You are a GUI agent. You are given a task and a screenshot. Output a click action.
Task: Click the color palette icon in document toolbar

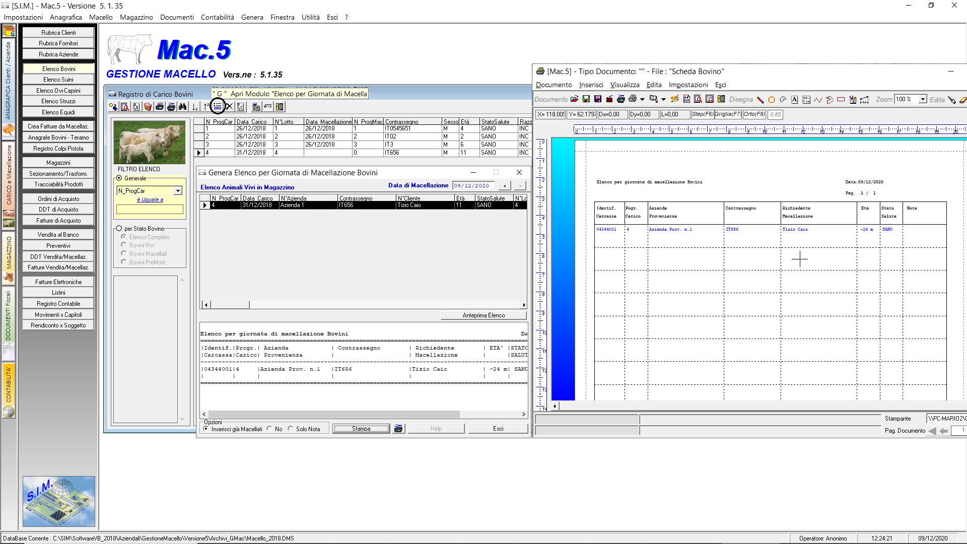(x=675, y=99)
